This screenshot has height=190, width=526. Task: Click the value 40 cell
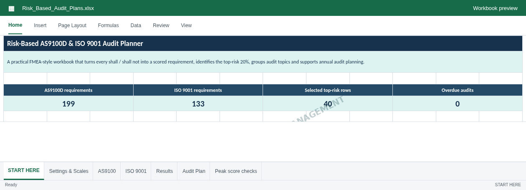(x=328, y=104)
